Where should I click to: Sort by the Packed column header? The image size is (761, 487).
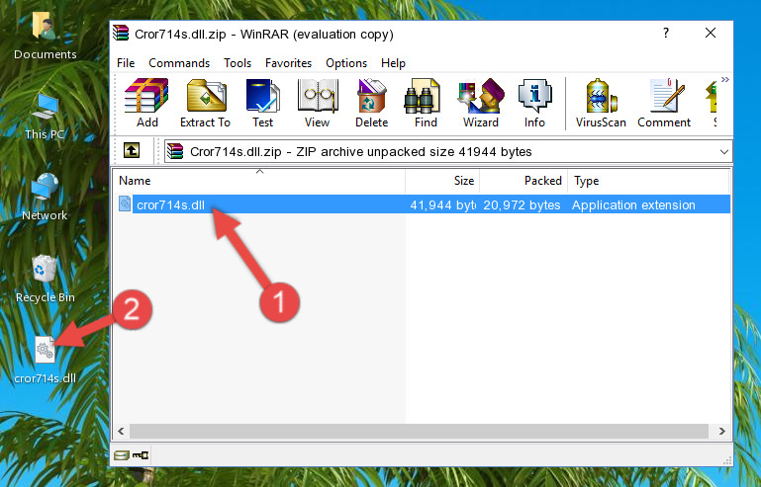tap(523, 181)
